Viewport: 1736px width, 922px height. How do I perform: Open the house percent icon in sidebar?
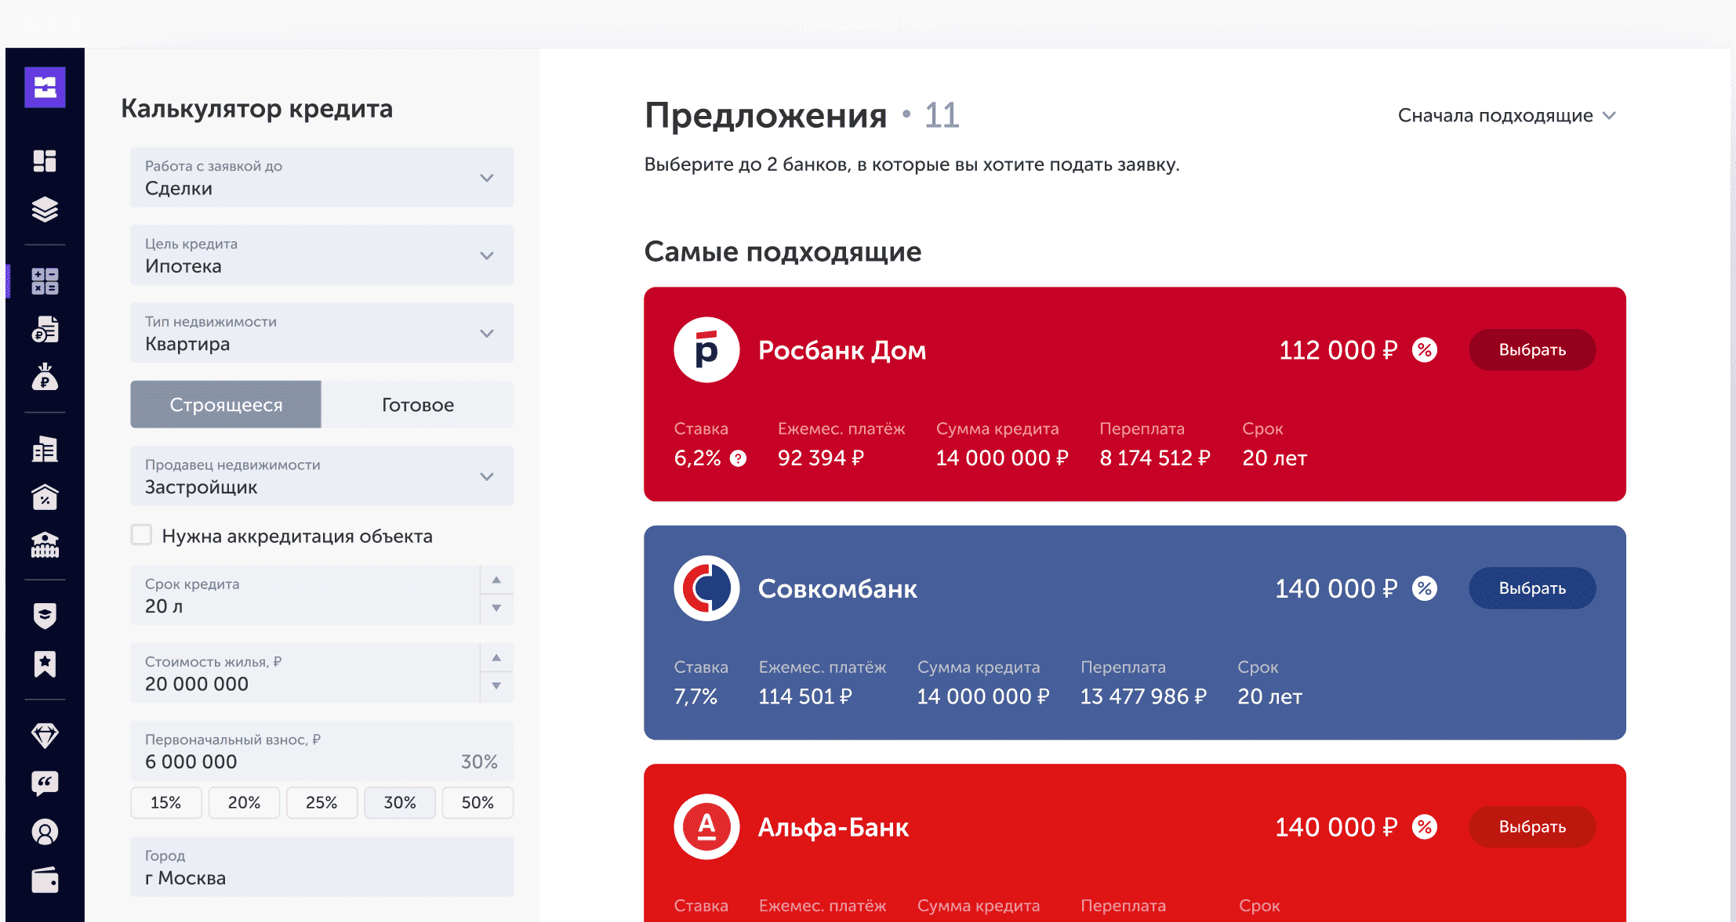(x=45, y=497)
